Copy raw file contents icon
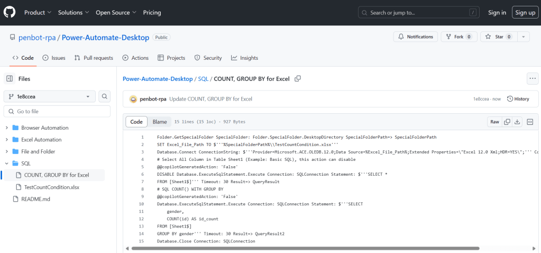The height and width of the screenshot is (253, 541). [x=507, y=122]
